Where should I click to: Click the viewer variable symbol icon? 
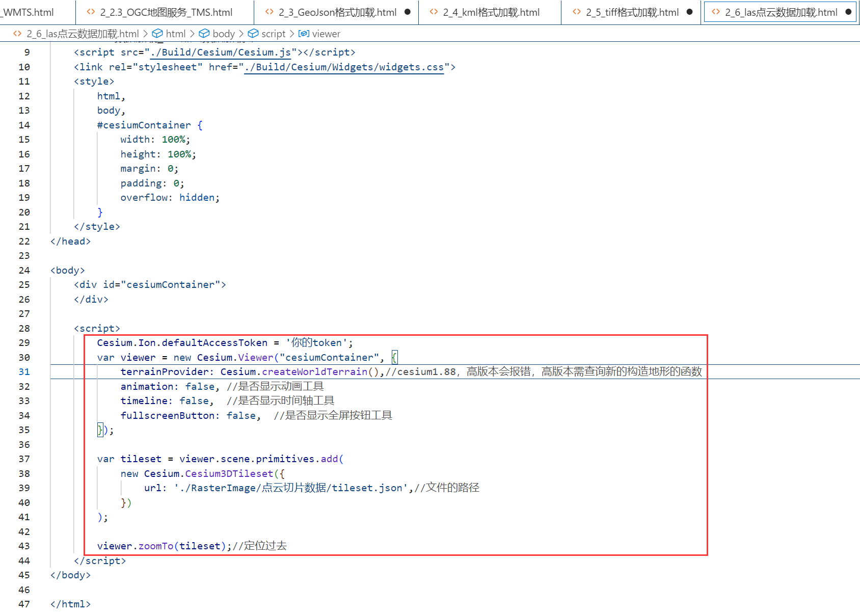tap(304, 34)
